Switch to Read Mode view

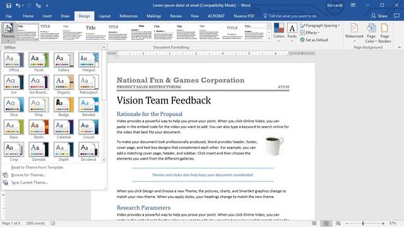pos(314,223)
